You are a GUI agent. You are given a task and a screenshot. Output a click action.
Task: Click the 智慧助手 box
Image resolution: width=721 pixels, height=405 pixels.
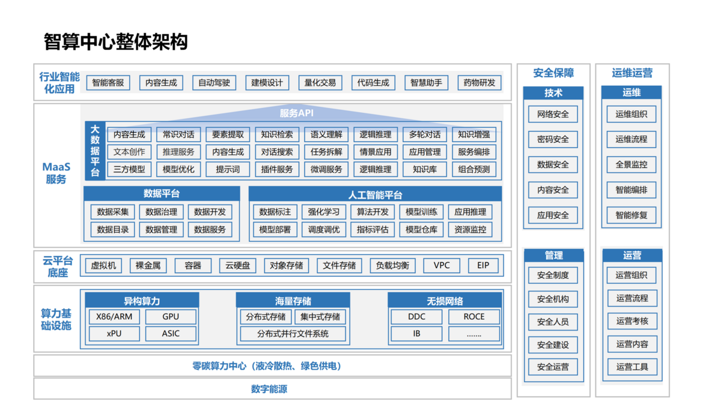[x=426, y=83]
